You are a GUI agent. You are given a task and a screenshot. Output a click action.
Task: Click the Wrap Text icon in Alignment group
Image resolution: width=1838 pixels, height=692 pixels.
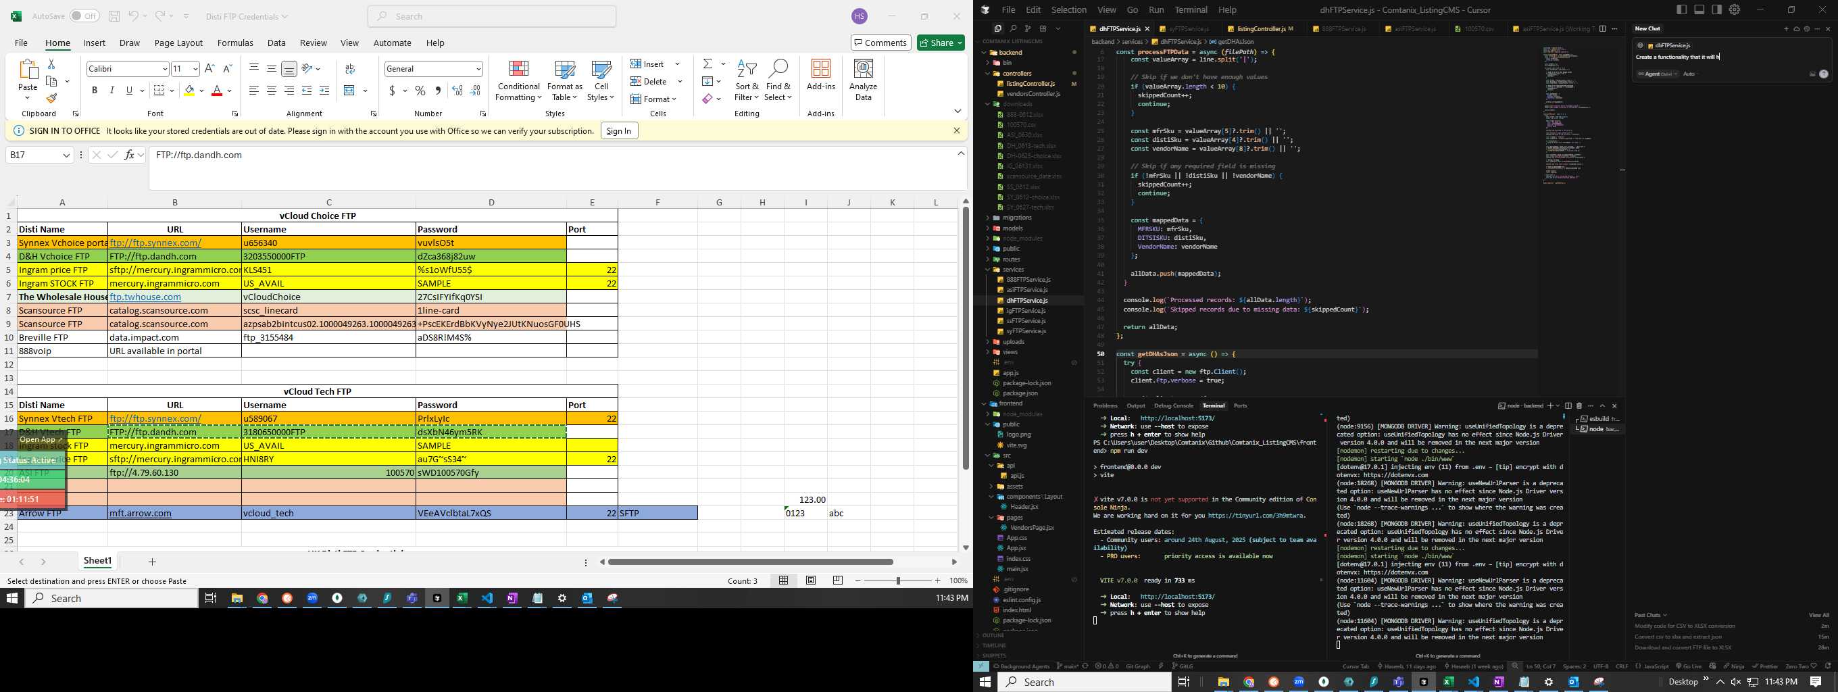coord(349,68)
